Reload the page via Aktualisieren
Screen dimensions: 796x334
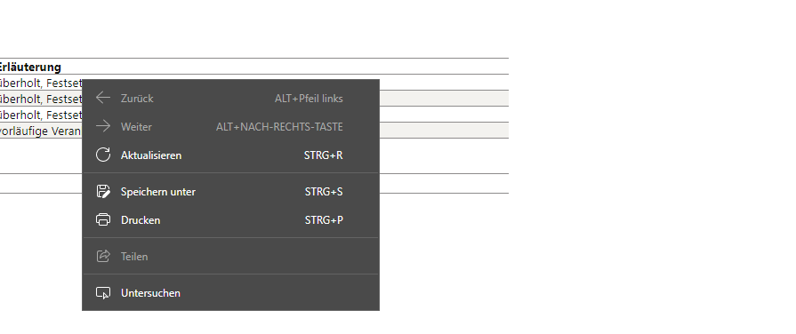click(230, 155)
